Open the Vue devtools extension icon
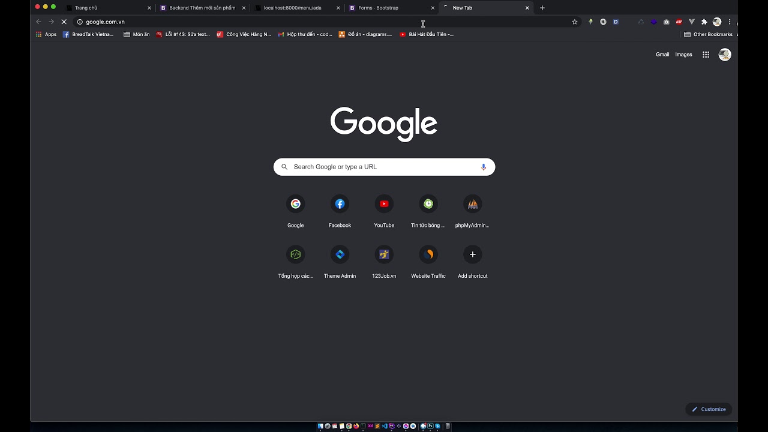Image resolution: width=768 pixels, height=432 pixels. click(x=692, y=22)
